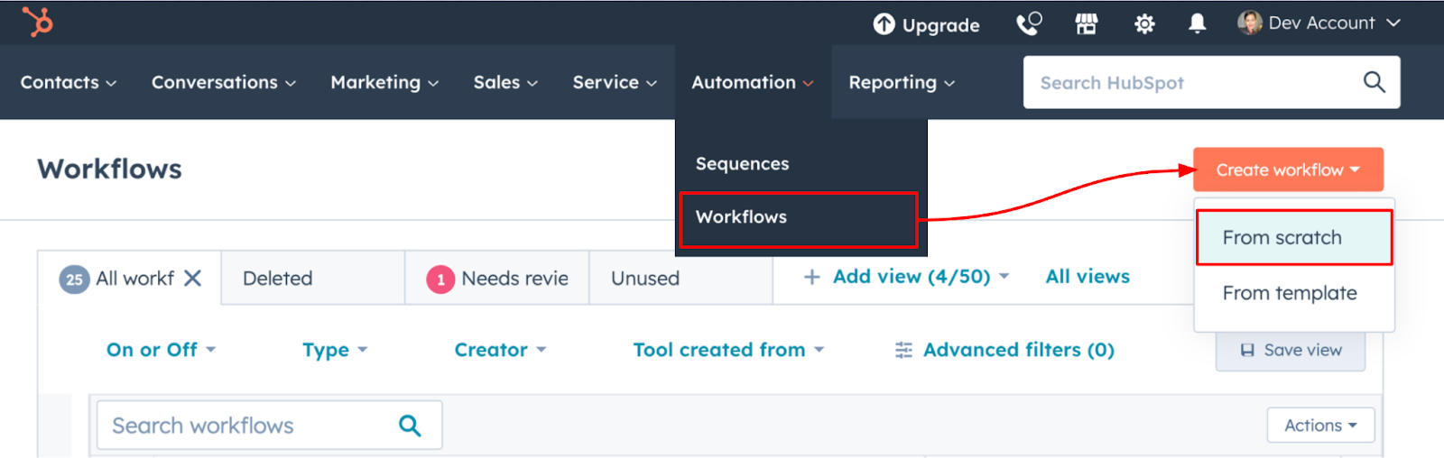This screenshot has width=1444, height=458.
Task: Switch to the Unused tab
Action: 680,279
